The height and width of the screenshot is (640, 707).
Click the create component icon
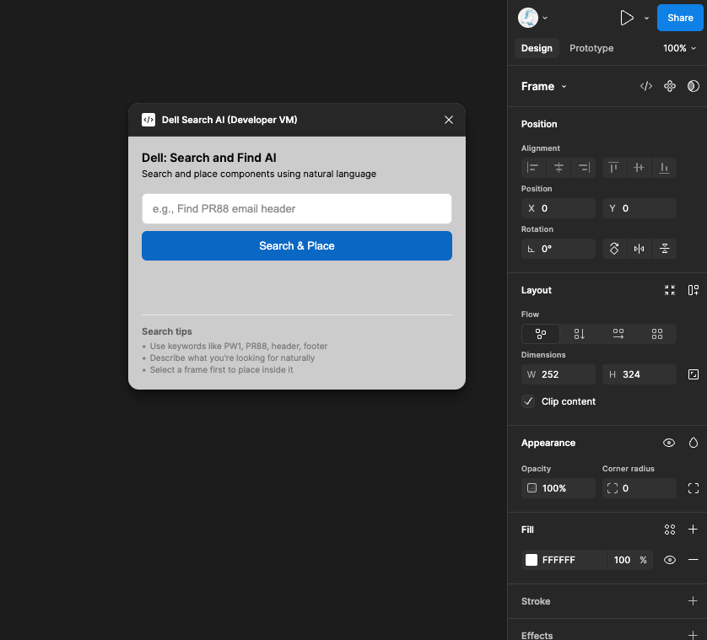point(670,86)
